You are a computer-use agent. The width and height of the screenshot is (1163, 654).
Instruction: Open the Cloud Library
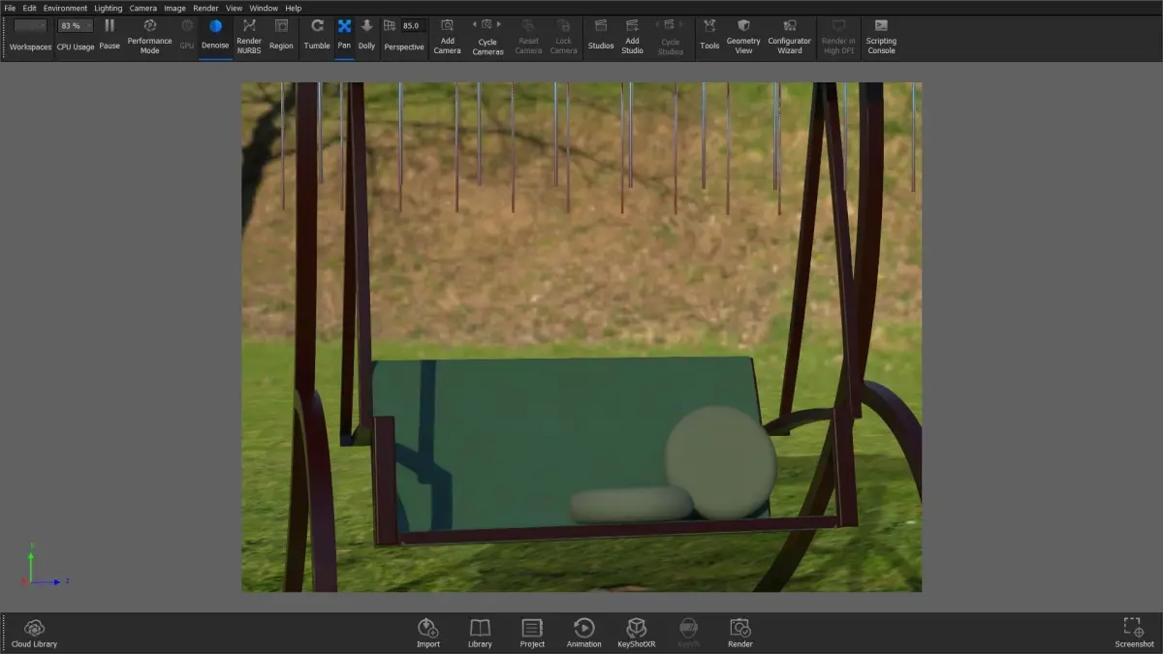[34, 634]
